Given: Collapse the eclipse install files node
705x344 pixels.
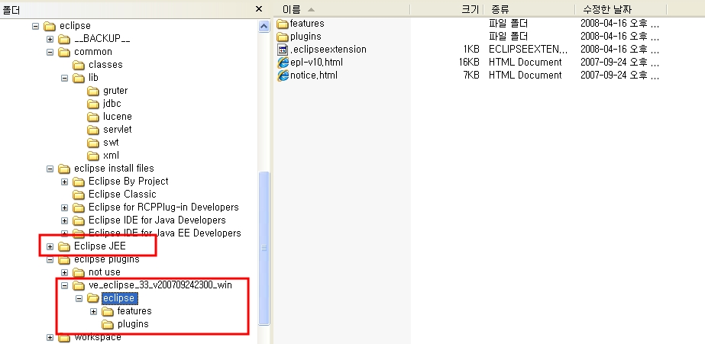Looking at the screenshot, I should [50, 169].
